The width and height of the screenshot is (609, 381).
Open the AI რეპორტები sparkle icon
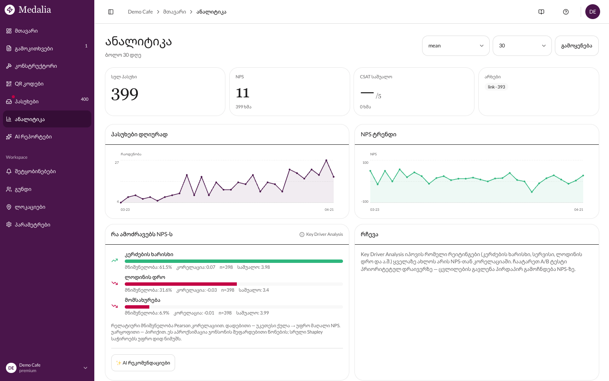[8, 136]
